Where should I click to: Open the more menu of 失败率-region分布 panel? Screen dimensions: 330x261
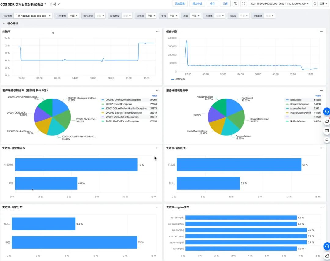321,207
